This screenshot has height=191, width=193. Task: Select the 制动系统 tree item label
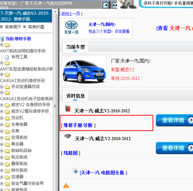(19, 157)
